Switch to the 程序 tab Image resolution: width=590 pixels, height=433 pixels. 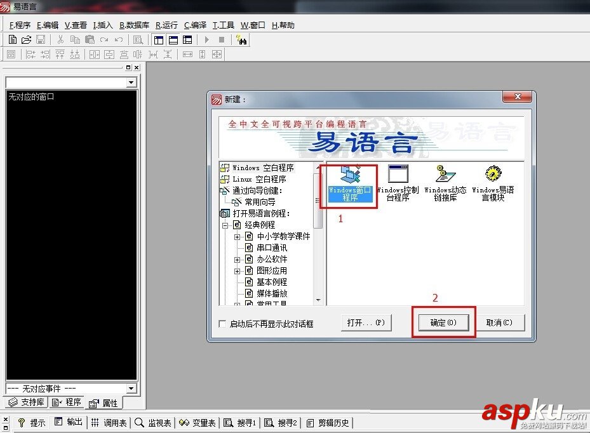point(67,402)
